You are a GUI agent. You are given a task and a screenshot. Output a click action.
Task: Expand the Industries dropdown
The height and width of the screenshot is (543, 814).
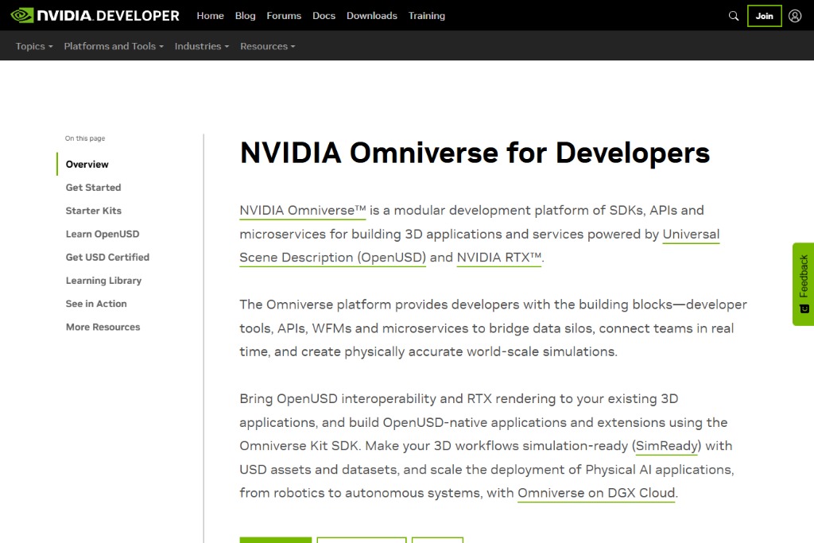(x=201, y=46)
